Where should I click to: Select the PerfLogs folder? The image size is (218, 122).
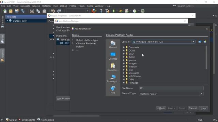tap(134, 83)
